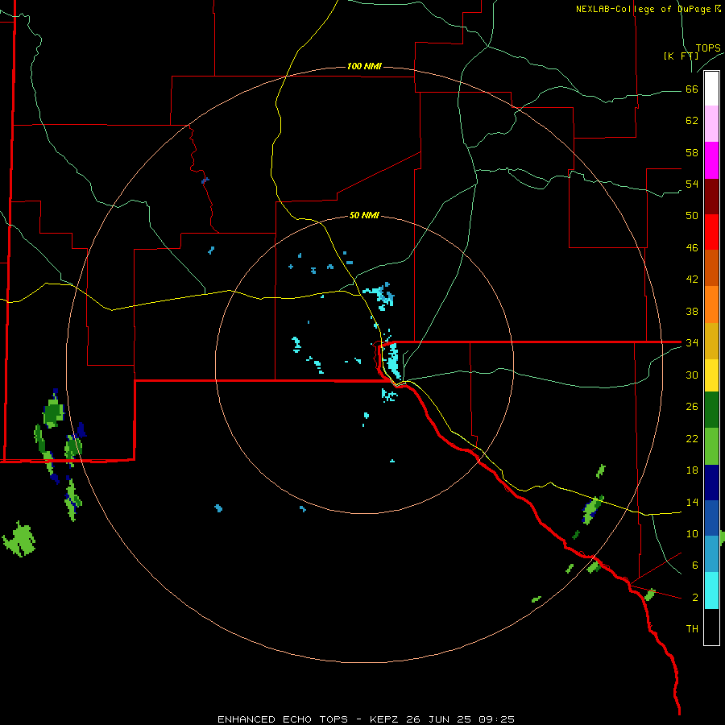Viewport: 725px width, 725px height.
Task: Pick the light green legend swatch
Action: tap(711, 446)
